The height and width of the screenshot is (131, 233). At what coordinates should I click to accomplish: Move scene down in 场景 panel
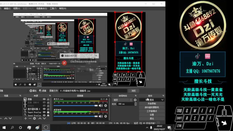click(10, 118)
